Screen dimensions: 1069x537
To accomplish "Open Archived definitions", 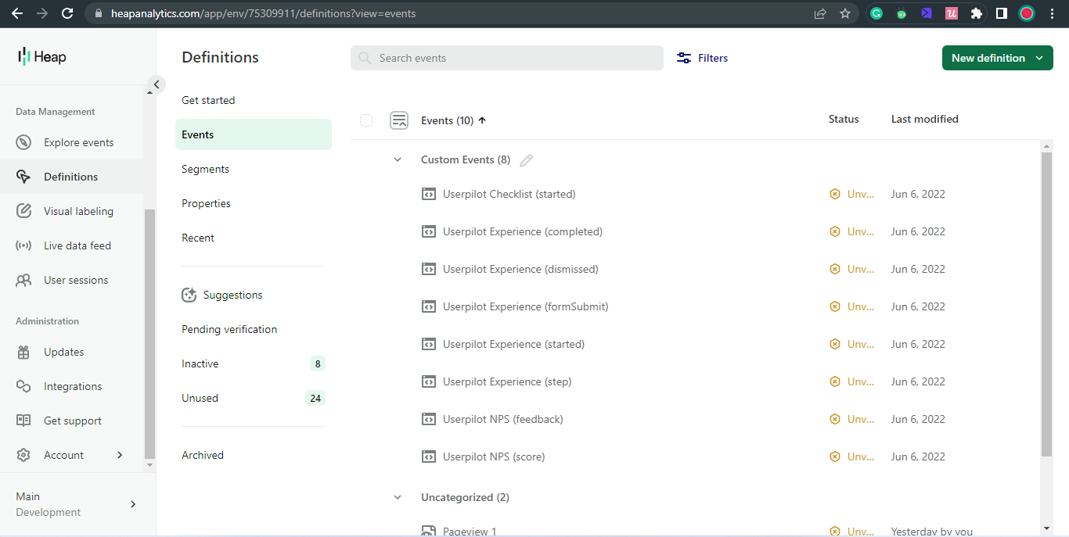I will click(x=203, y=455).
